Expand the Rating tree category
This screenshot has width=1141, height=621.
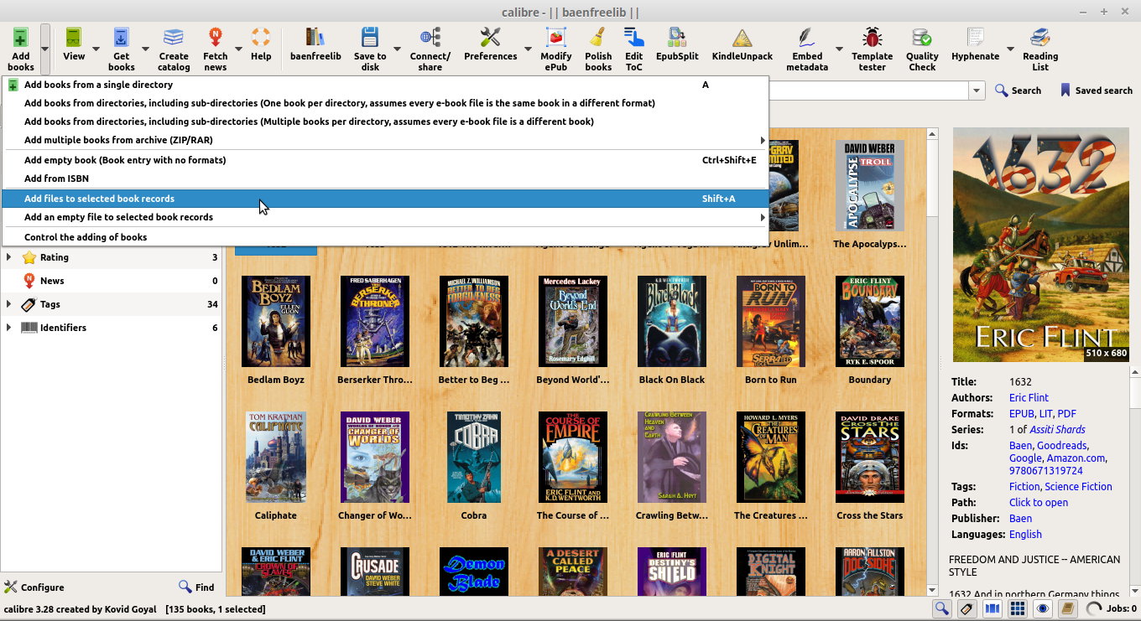(9, 257)
